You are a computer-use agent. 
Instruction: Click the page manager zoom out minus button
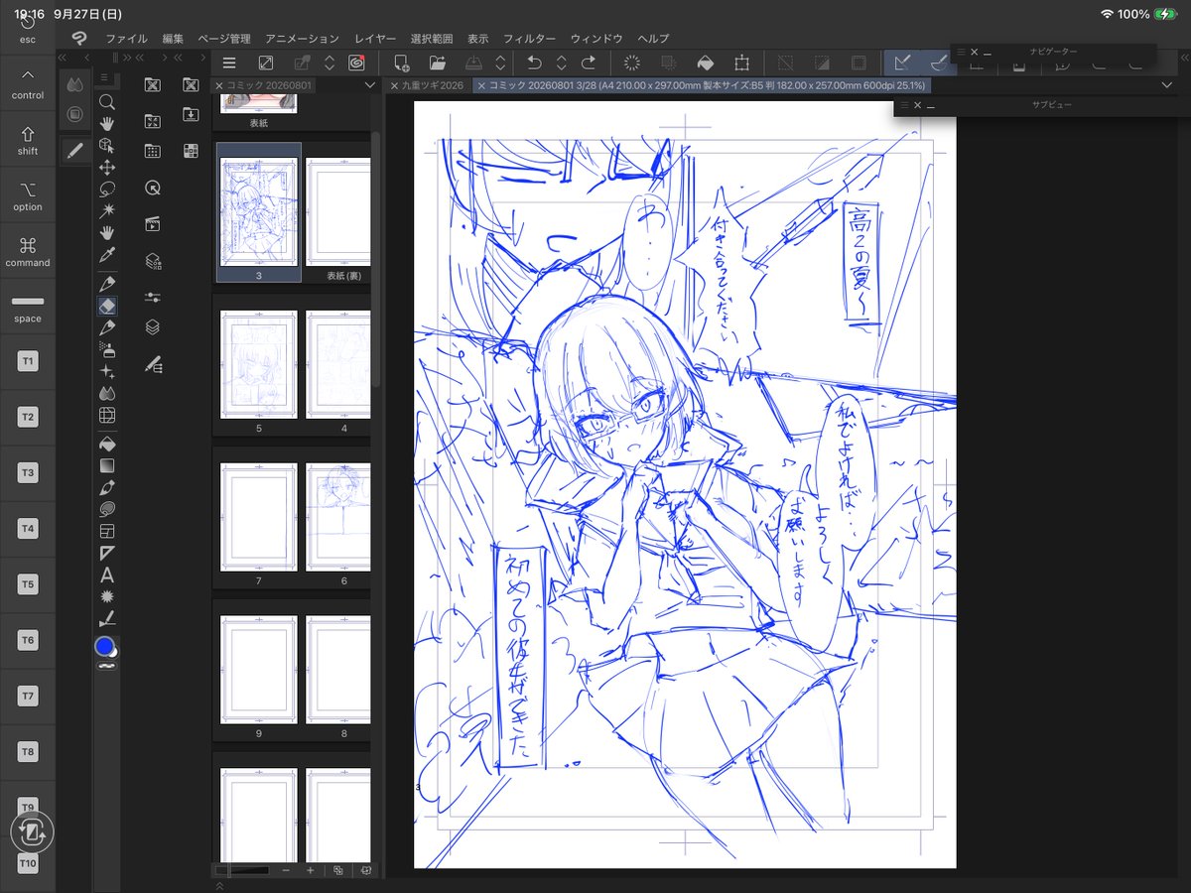click(286, 870)
